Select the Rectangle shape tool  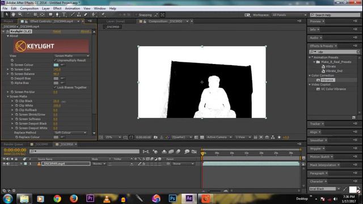point(50,15)
